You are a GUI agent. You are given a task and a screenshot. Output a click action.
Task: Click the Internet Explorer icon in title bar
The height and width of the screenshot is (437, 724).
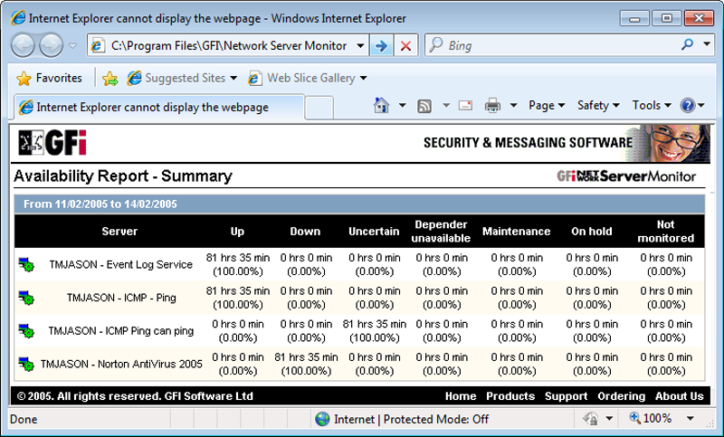click(x=18, y=18)
